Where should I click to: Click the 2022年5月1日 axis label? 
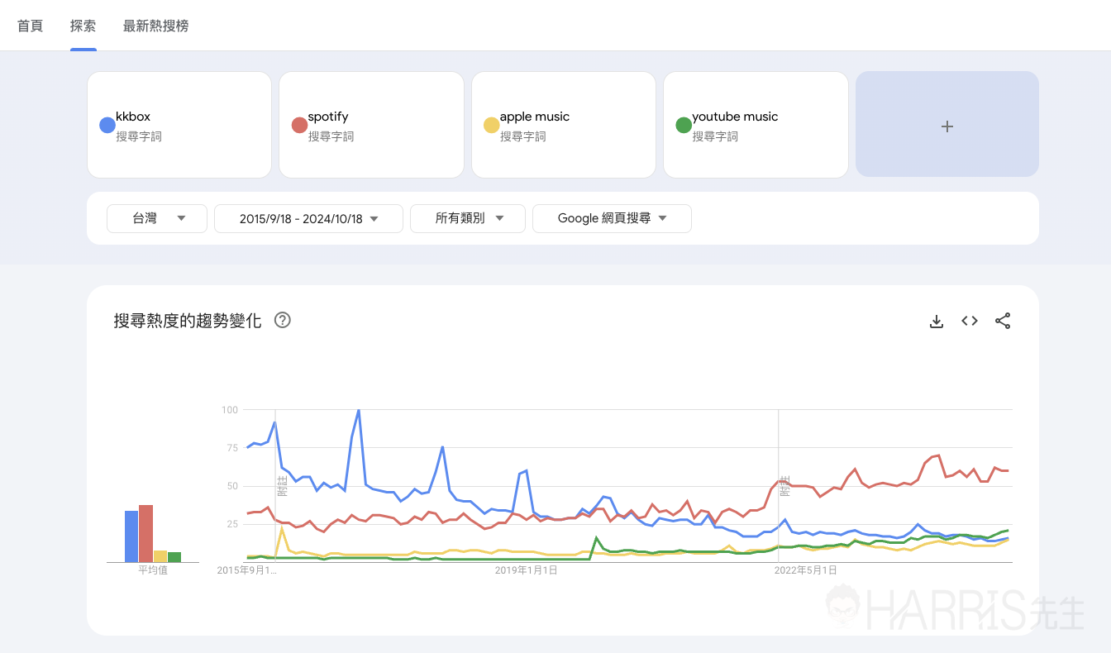click(806, 570)
